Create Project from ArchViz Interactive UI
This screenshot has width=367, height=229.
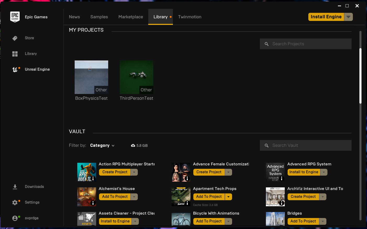[x=303, y=197]
